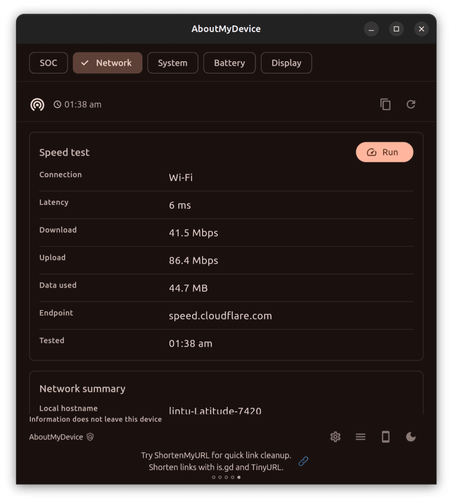Open the Display tab
This screenshot has height=502, width=452.
[286, 63]
